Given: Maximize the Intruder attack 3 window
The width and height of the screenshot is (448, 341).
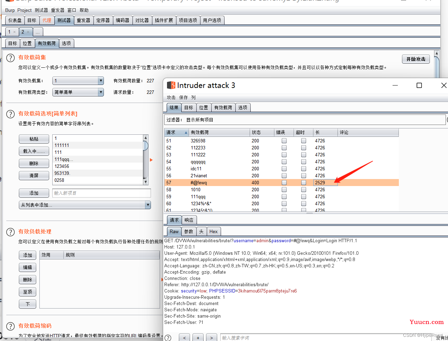Looking at the screenshot, I should click(419, 86).
